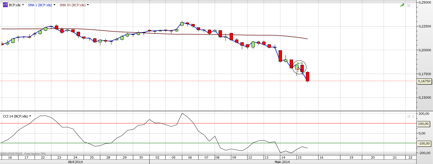Click the date 22 under Maio 2014

tap(410, 157)
